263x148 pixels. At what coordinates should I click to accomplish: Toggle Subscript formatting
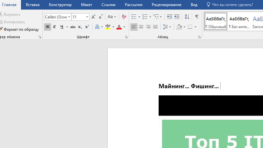click(80, 27)
